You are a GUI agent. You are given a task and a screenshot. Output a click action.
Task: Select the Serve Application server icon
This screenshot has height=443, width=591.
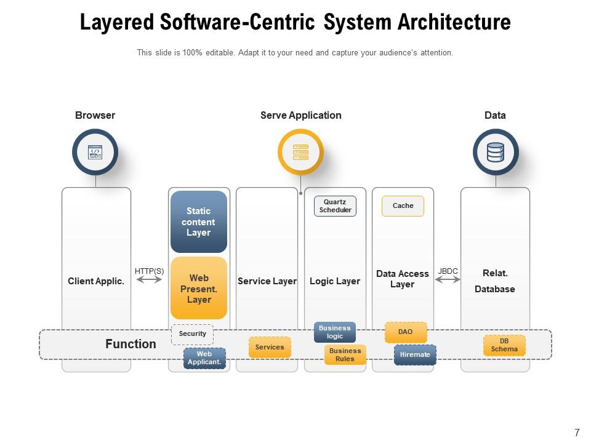300,152
